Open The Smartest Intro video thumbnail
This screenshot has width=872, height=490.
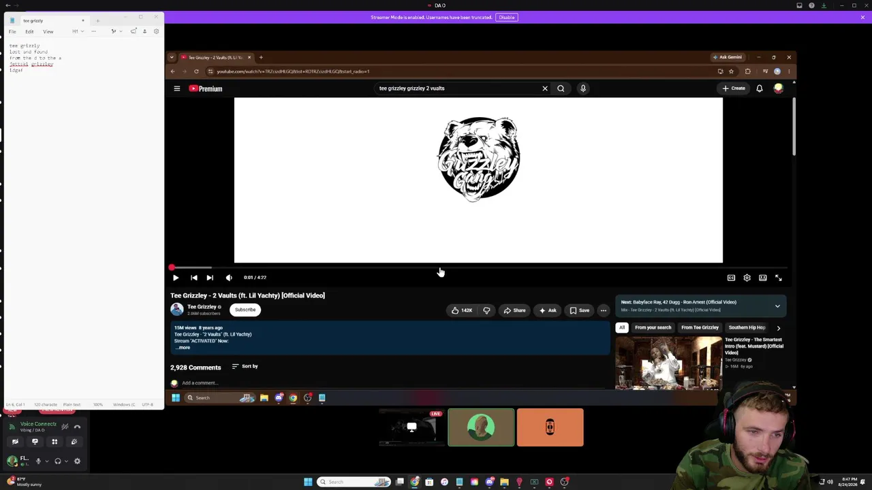coord(668,363)
